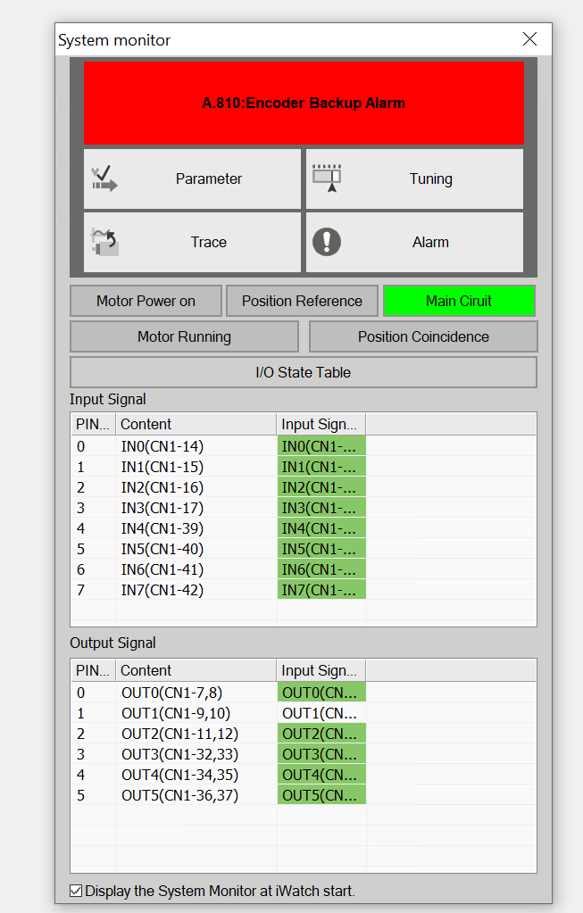Click the red Encoder Backup Alarm banner

[304, 103]
